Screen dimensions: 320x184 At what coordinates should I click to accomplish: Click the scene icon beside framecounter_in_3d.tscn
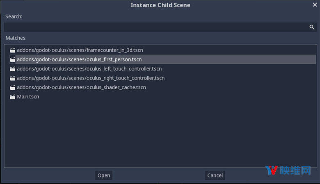coord(13,50)
